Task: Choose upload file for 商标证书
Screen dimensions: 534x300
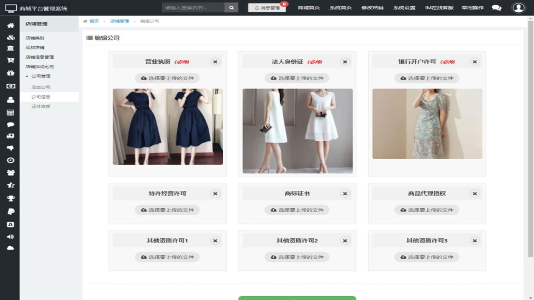Action: pos(297,210)
